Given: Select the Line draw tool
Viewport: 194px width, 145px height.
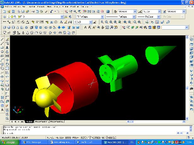Looking at the screenshot, I should (2, 39).
